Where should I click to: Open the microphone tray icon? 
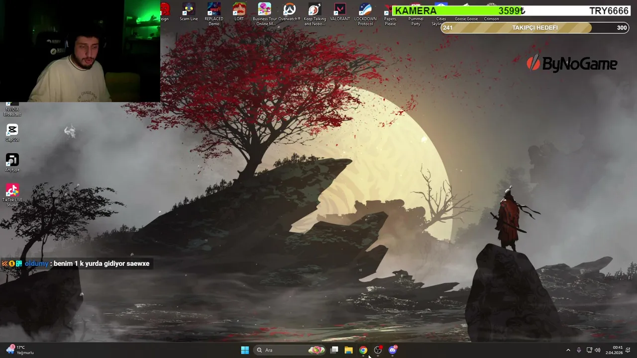pyautogui.click(x=579, y=350)
